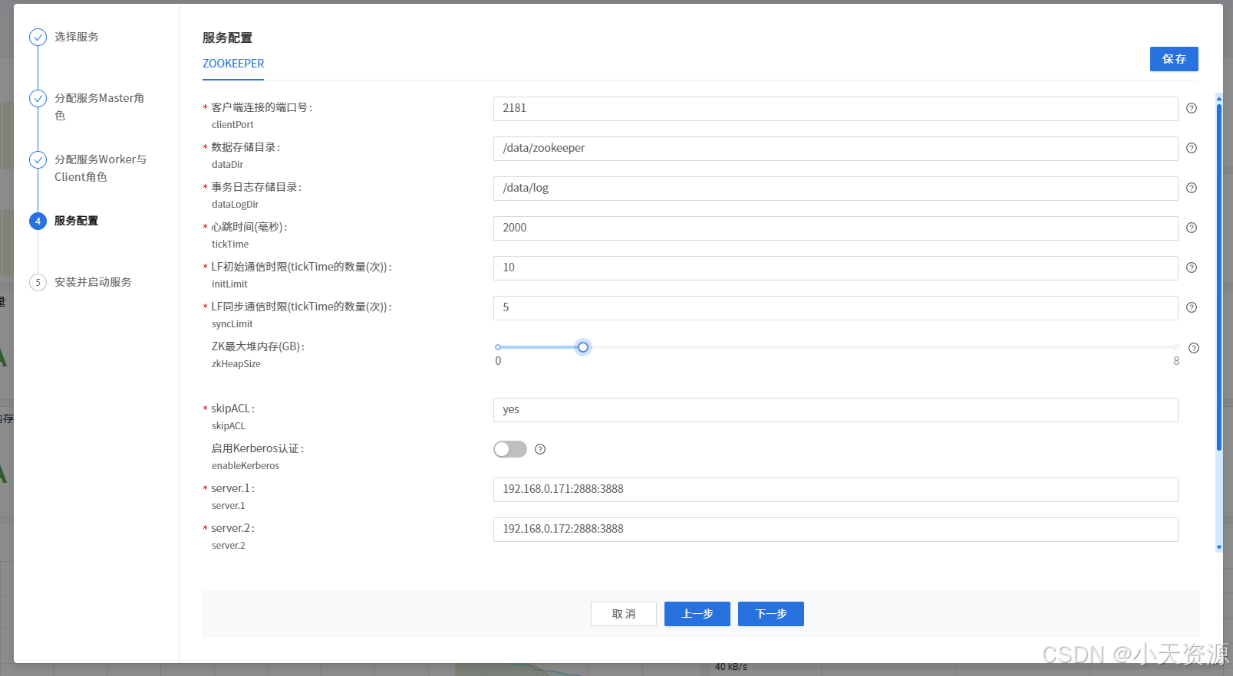Image resolution: width=1233 pixels, height=676 pixels.
Task: Click the 下一步 button
Action: pos(771,614)
